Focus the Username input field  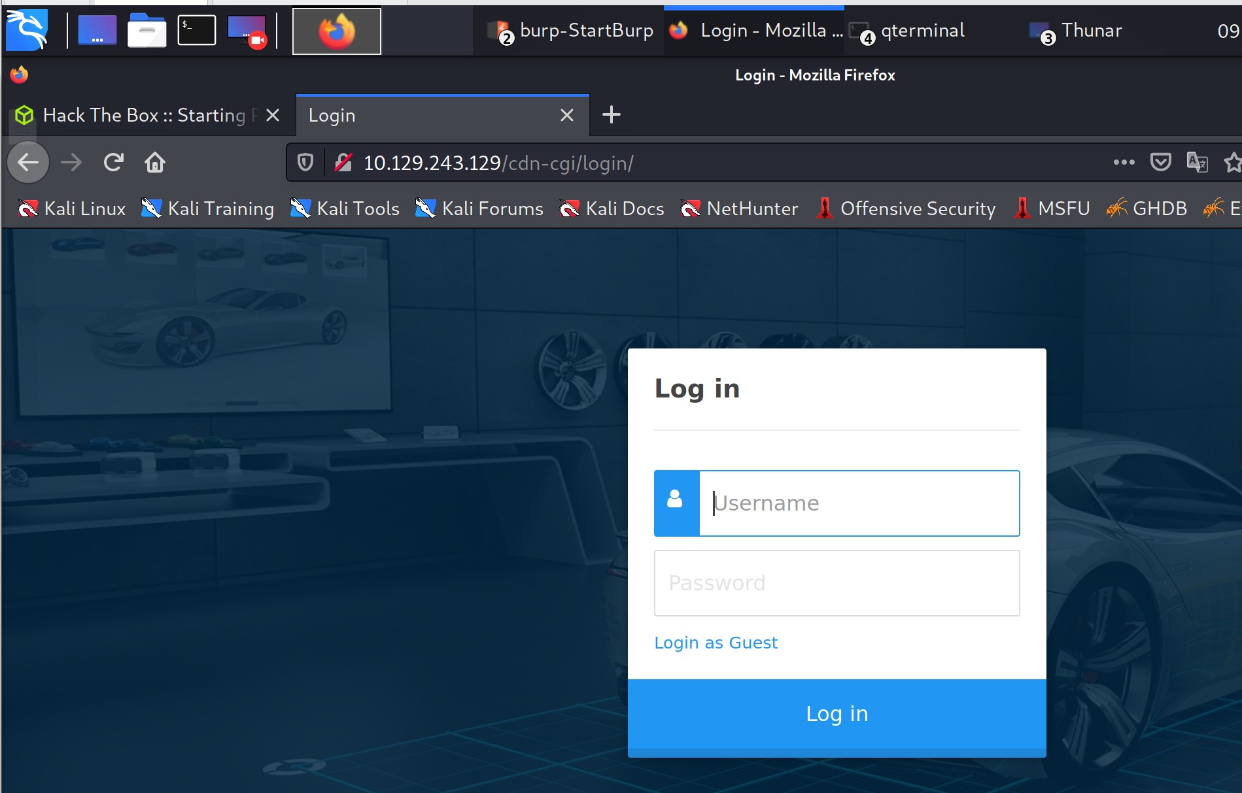click(x=859, y=503)
